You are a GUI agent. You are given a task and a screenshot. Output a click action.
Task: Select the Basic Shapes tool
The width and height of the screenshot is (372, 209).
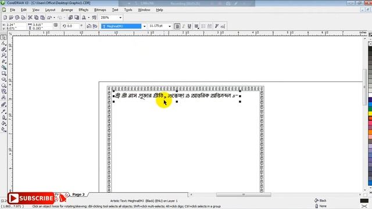[x=3, y=91]
